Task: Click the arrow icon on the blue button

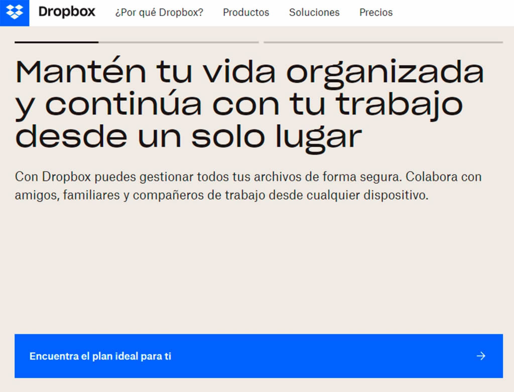Action: point(481,356)
